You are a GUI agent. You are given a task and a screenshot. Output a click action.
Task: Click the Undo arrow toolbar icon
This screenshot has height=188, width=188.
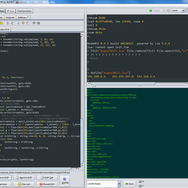8,23
